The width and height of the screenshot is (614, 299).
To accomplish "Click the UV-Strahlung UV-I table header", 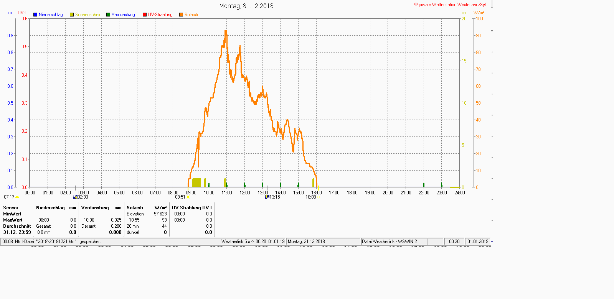I will pyautogui.click(x=192, y=208).
